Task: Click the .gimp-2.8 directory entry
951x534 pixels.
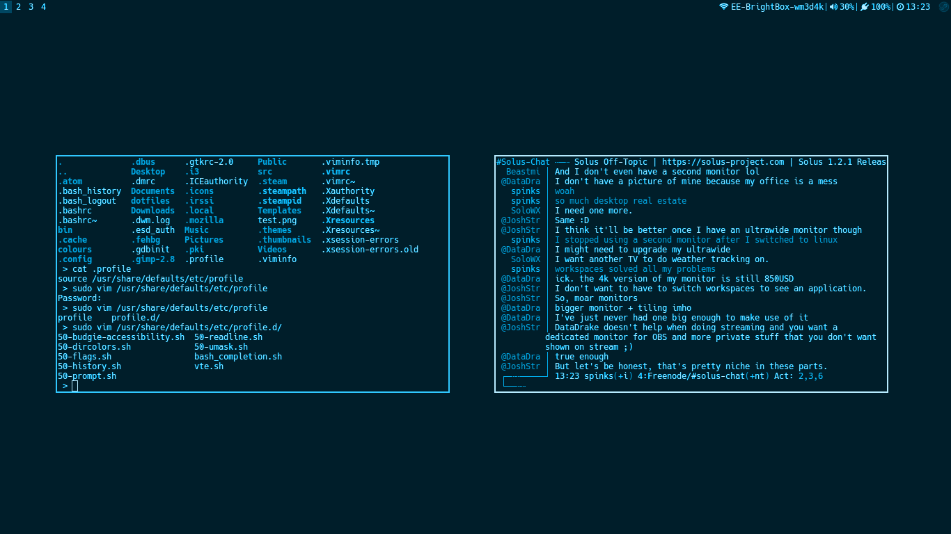Action: coord(152,259)
